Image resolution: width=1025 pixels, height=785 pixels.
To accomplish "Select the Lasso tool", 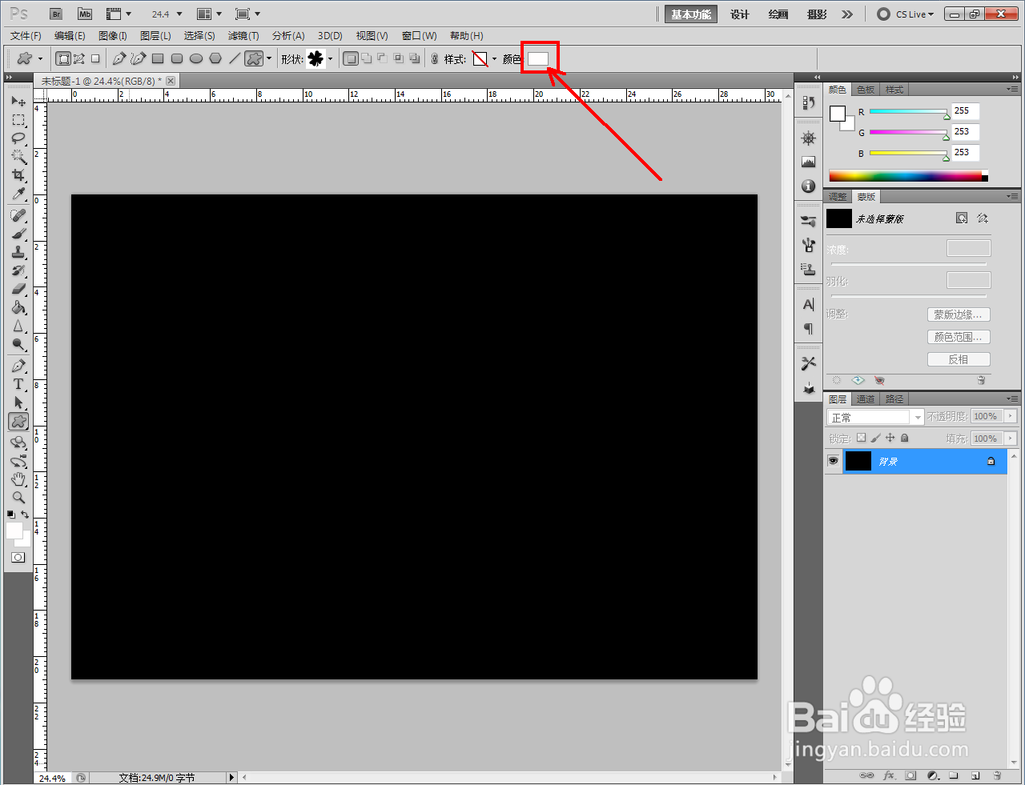I will pos(18,138).
